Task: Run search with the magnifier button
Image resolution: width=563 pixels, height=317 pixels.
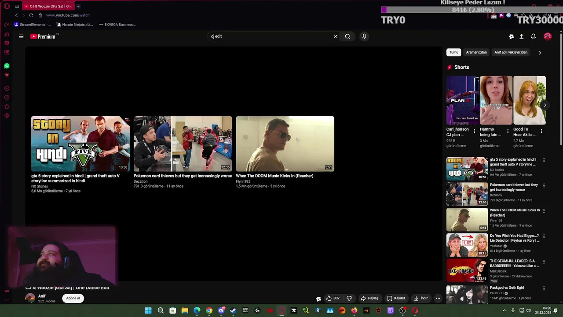Action: pyautogui.click(x=347, y=37)
